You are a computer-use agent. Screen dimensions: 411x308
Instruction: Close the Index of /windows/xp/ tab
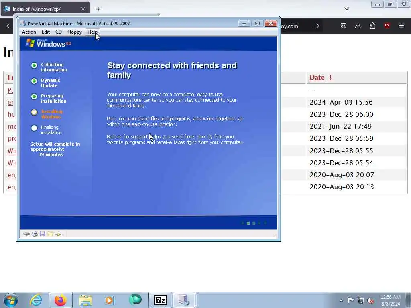83,9
